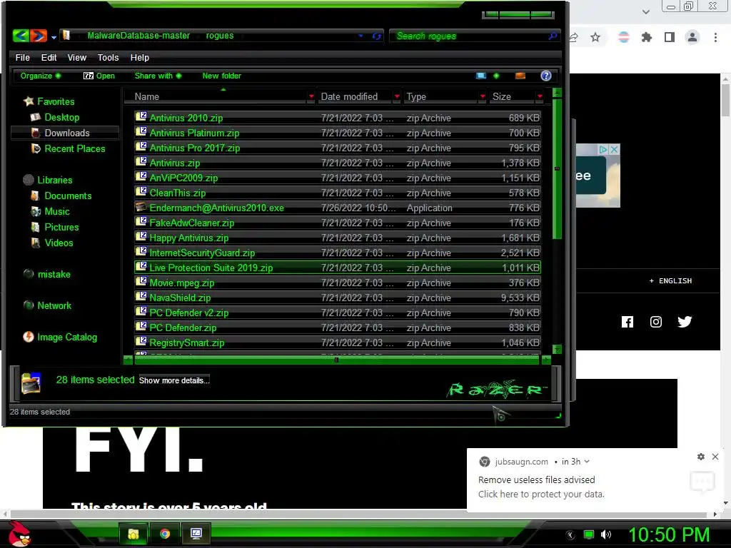Open the Size column filter dropdown

tap(540, 96)
